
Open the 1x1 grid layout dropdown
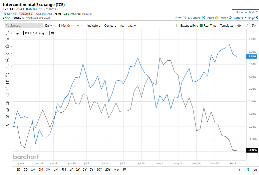pos(132,26)
